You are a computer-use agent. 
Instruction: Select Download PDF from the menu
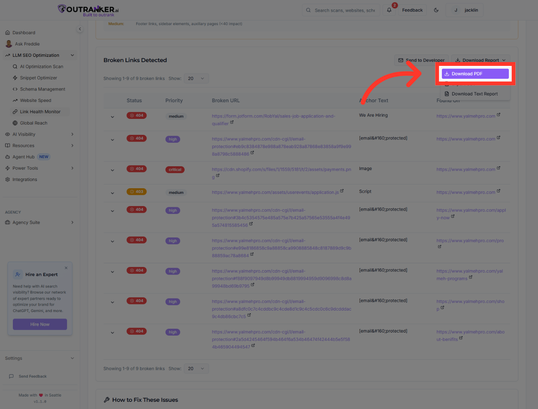(475, 74)
